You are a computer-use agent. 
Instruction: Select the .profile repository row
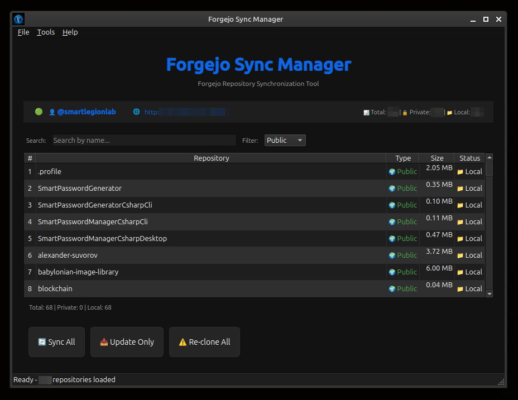tap(255, 171)
